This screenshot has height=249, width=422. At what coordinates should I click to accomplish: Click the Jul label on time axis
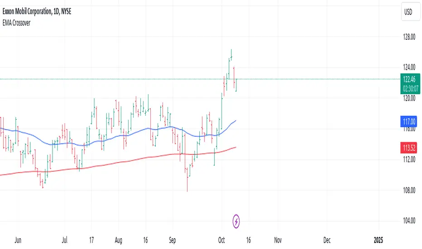coord(65,240)
